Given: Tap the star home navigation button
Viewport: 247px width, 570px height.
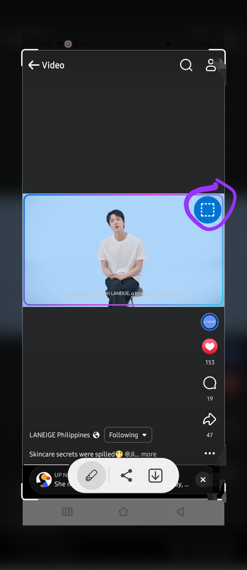Looking at the screenshot, I should click(124, 512).
